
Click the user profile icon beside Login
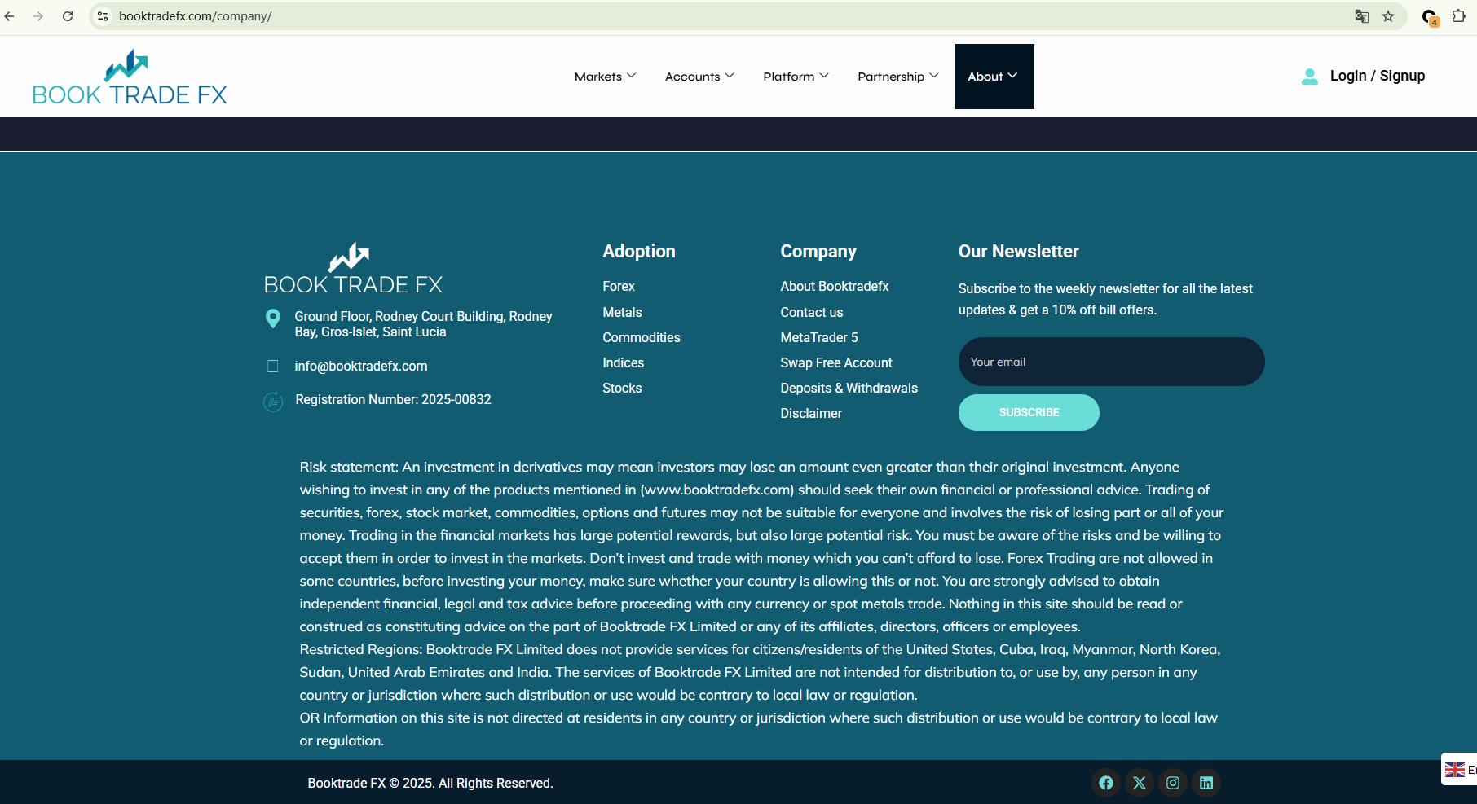click(1310, 77)
